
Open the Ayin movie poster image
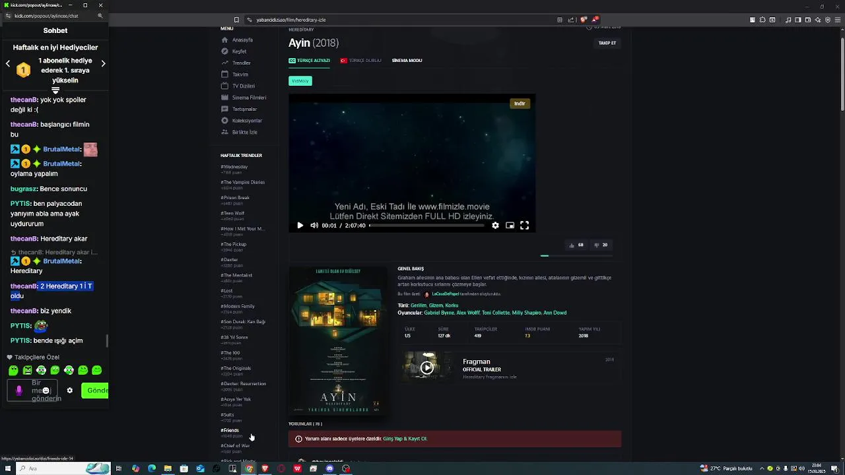[338, 341]
